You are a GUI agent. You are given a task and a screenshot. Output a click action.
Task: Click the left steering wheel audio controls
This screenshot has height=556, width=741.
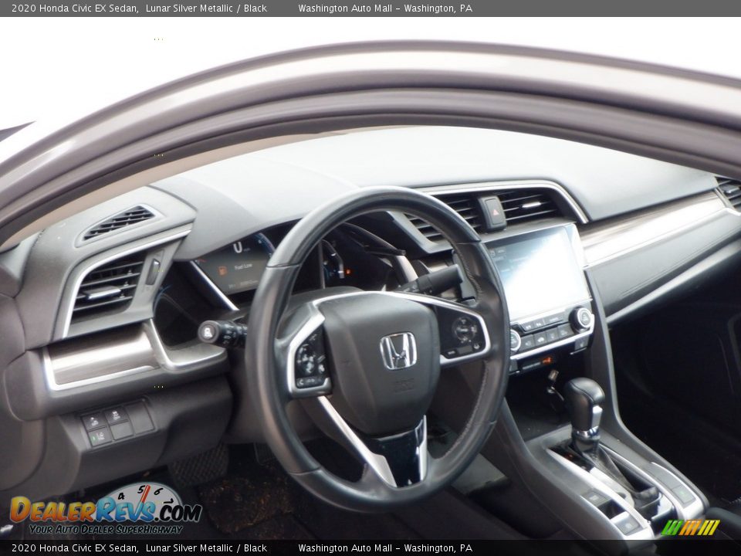pyautogui.click(x=310, y=361)
